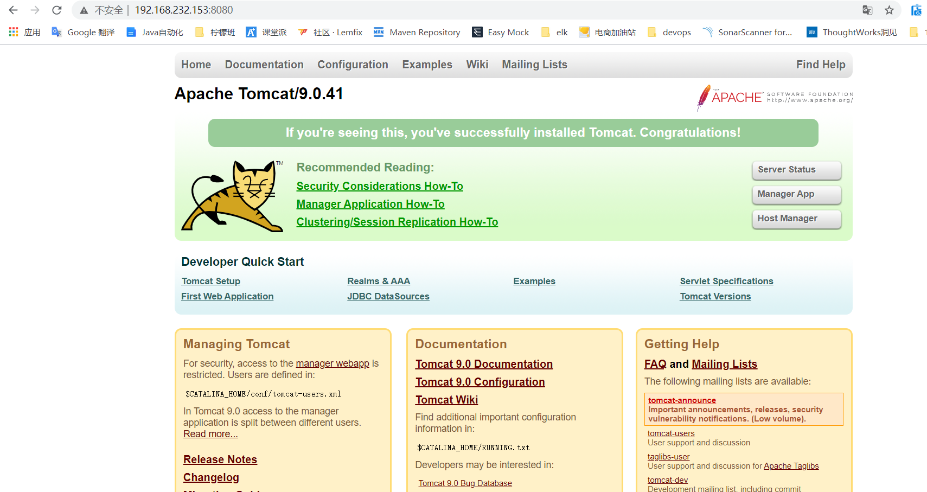The image size is (927, 492).
Task: Expand the elk bookmark folder
Action: pyautogui.click(x=555, y=33)
